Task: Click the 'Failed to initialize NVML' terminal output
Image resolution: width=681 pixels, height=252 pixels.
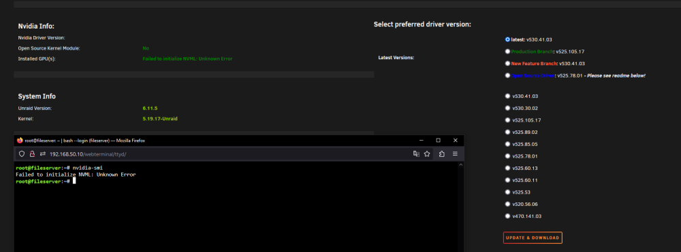Action: coord(76,175)
